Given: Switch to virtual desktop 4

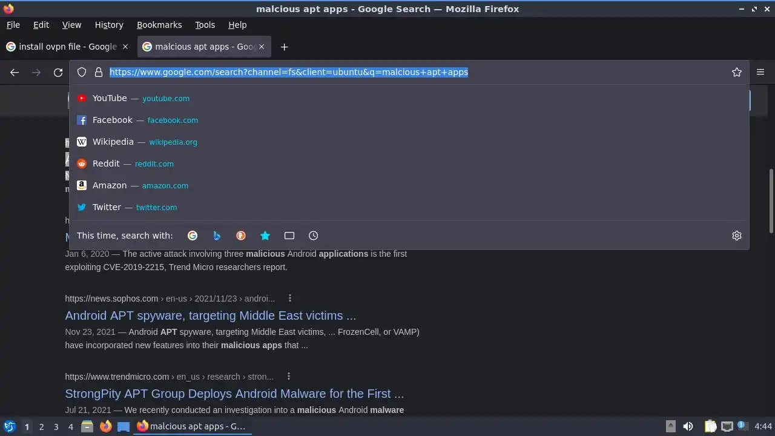Looking at the screenshot, I should pyautogui.click(x=70, y=426).
